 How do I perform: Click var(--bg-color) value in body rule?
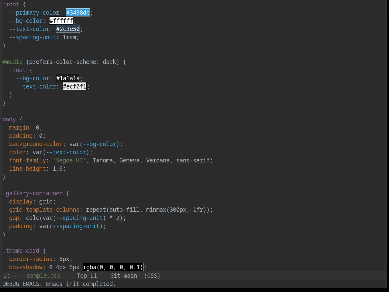pyautogui.click(x=94, y=144)
